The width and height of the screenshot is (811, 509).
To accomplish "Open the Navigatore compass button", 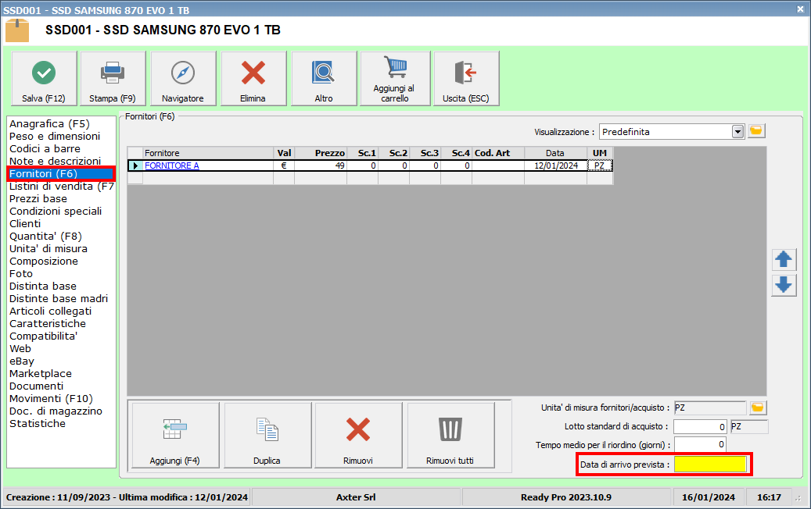I will click(183, 79).
